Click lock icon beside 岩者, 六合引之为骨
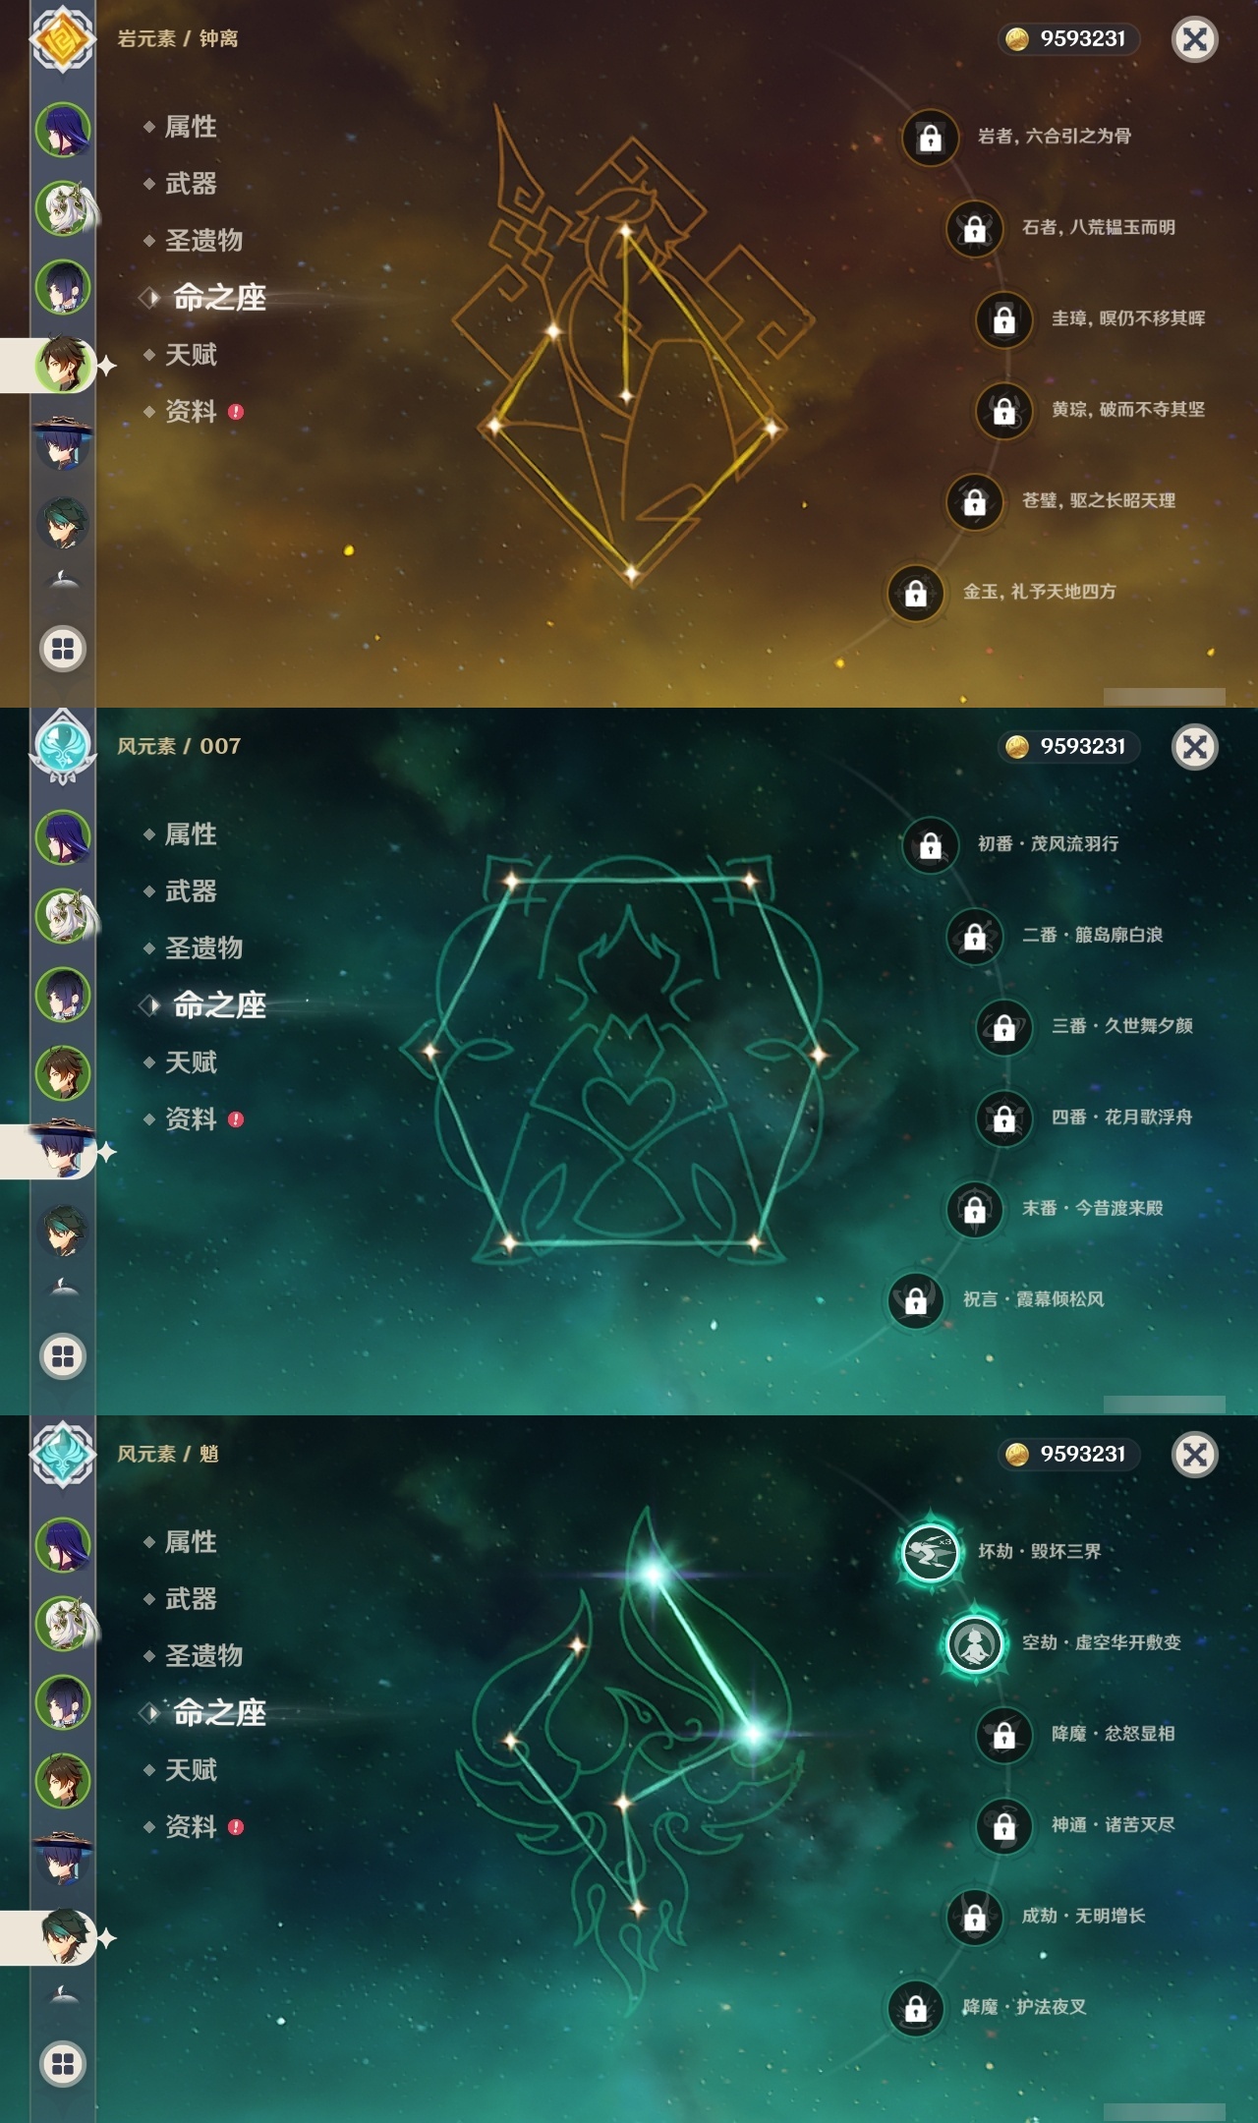The height and width of the screenshot is (2123, 1258). point(931,138)
